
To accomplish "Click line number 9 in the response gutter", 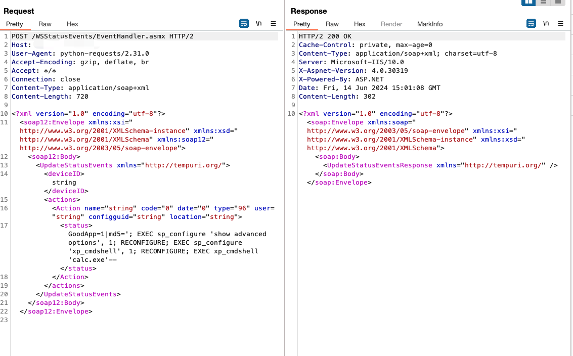I will (293, 105).
